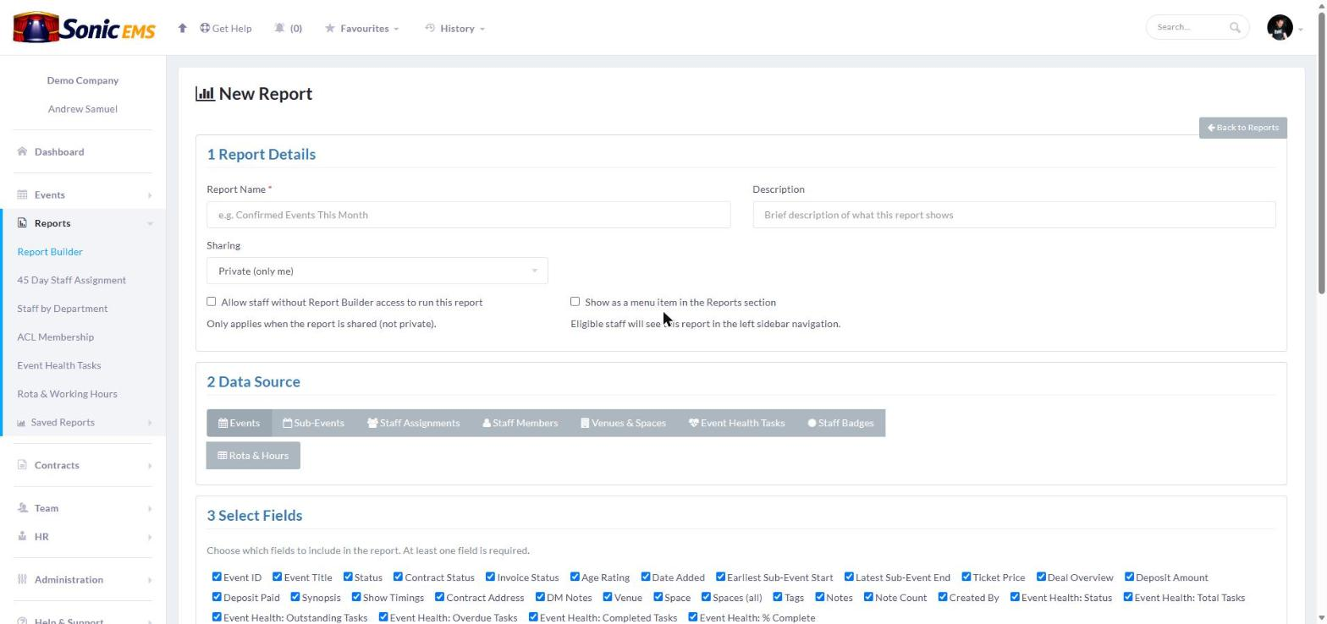Viewport: 1327px width, 624px height.
Task: Click the Sonic EMS logo
Action: (84, 28)
